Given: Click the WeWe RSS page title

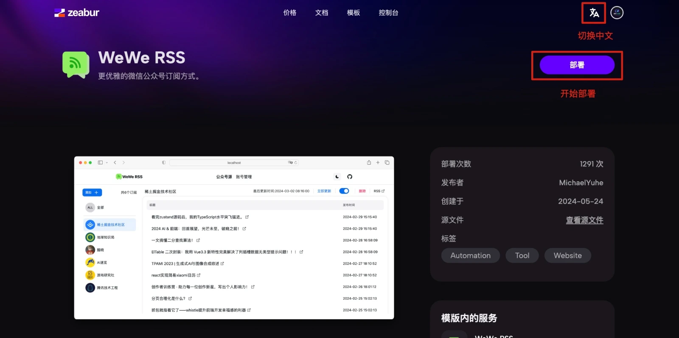Looking at the screenshot, I should point(142,58).
